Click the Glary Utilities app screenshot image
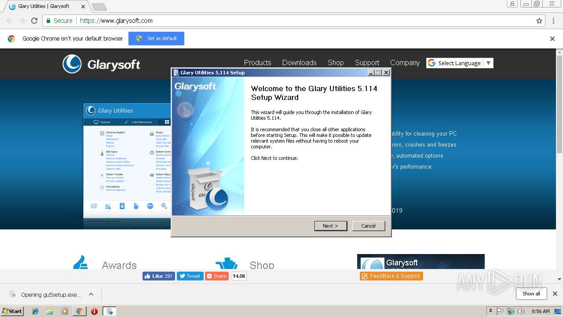The width and height of the screenshot is (563, 317). pos(127,166)
